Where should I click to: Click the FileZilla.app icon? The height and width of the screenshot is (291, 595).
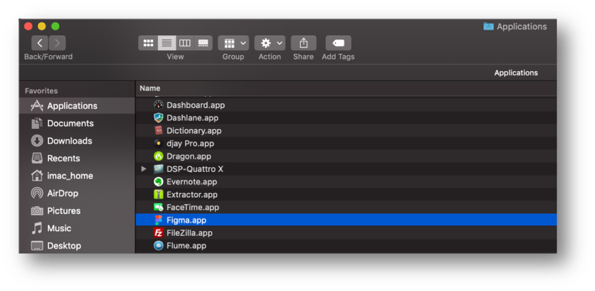point(158,232)
